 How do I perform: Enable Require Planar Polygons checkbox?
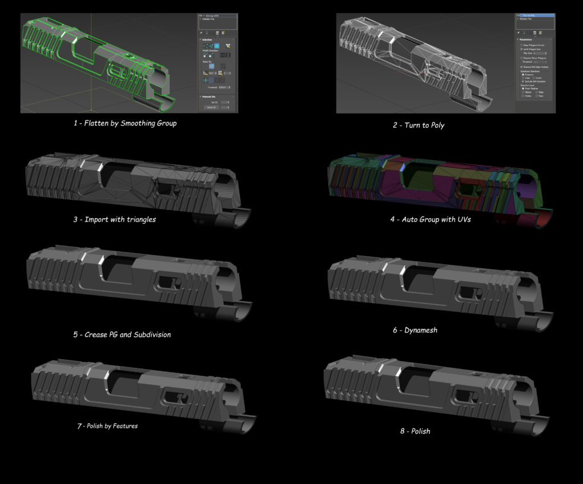[x=522, y=58]
